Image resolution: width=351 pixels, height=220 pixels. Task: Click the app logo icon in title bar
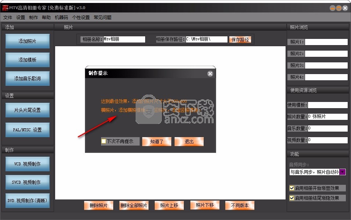(x=5, y=8)
